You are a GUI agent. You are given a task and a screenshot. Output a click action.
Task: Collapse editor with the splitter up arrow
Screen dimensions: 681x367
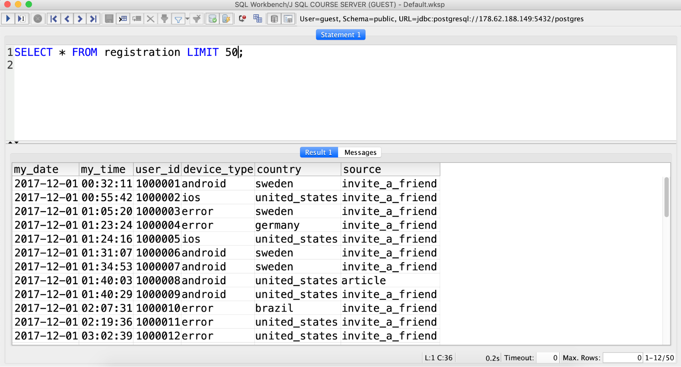(x=10, y=142)
